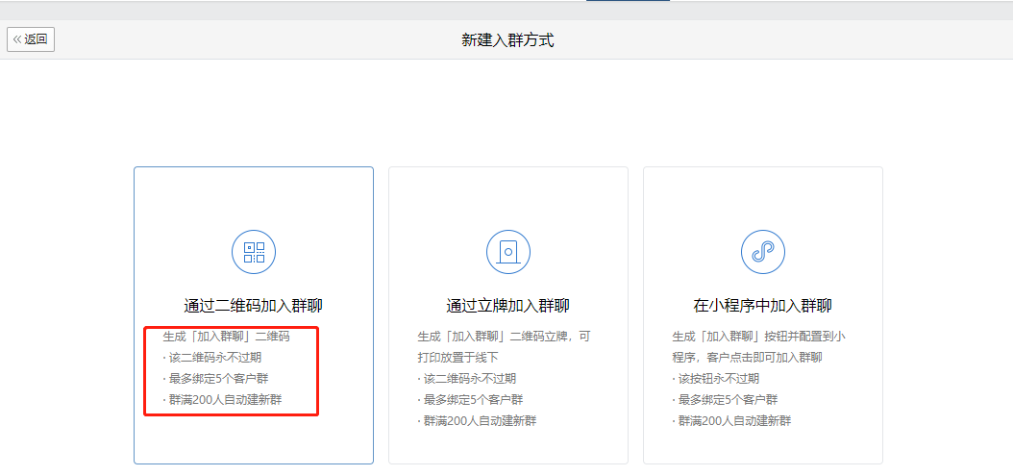Click 该按钮永不过期 in the 小程序 card
The width and height of the screenshot is (1013, 476).
coord(716,378)
